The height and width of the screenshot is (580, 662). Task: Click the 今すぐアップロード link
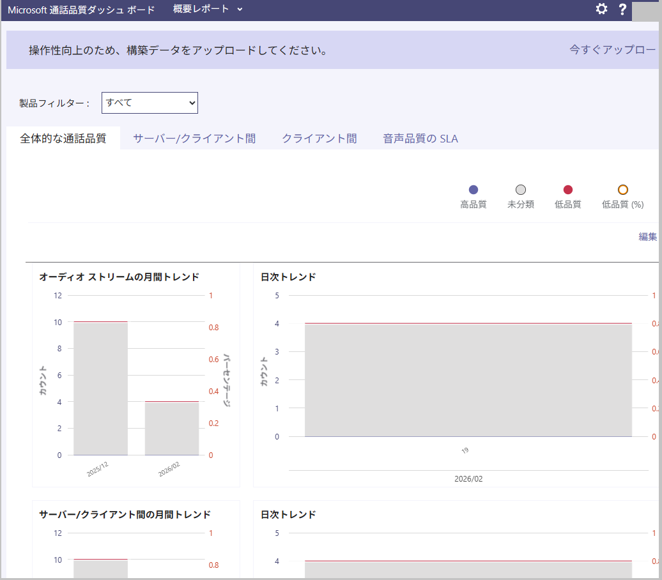pos(613,49)
